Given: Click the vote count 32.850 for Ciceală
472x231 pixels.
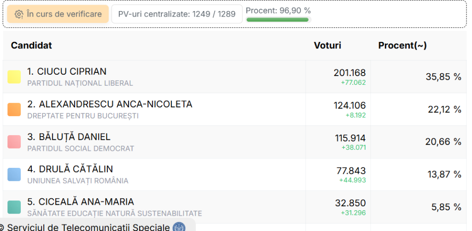Looking at the screenshot, I should point(350,203).
